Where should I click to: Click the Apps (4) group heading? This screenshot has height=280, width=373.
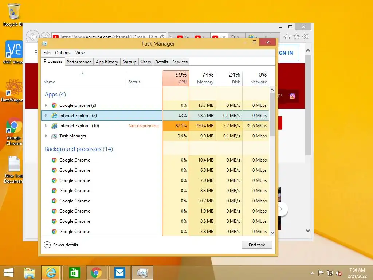[55, 94]
